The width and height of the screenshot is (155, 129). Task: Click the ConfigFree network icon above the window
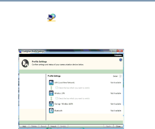point(51,17)
